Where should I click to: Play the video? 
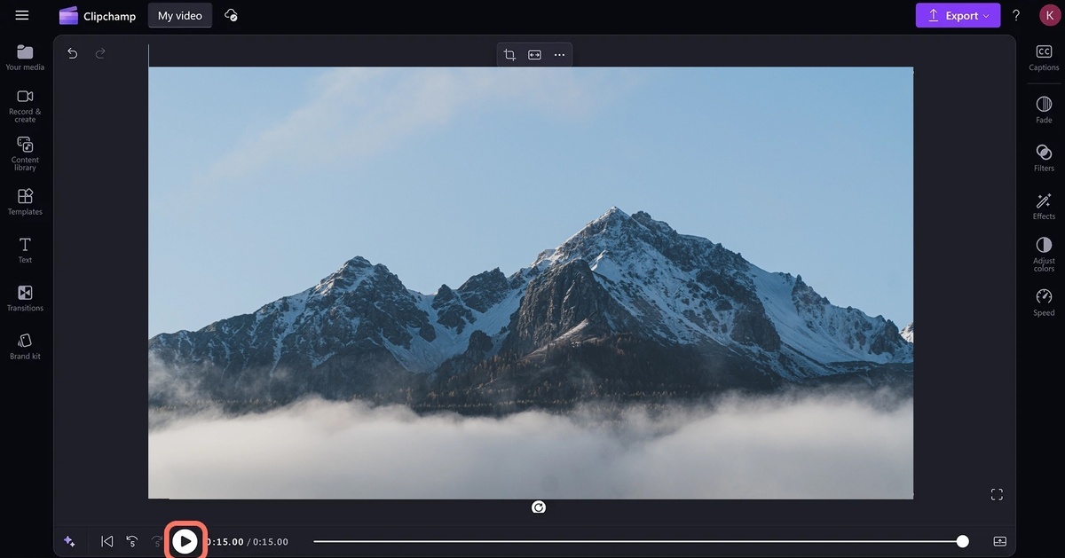(x=185, y=541)
